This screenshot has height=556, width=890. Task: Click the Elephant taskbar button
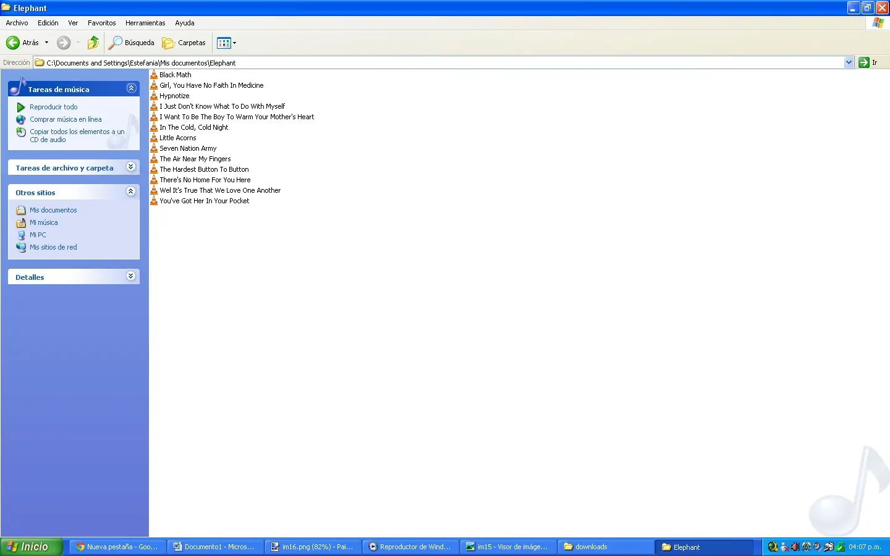[705, 547]
